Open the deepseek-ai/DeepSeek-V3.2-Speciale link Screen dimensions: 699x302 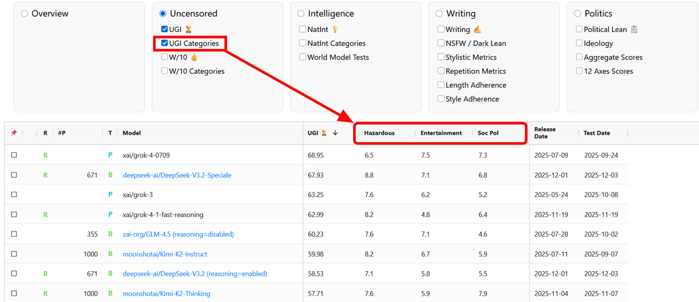click(177, 175)
